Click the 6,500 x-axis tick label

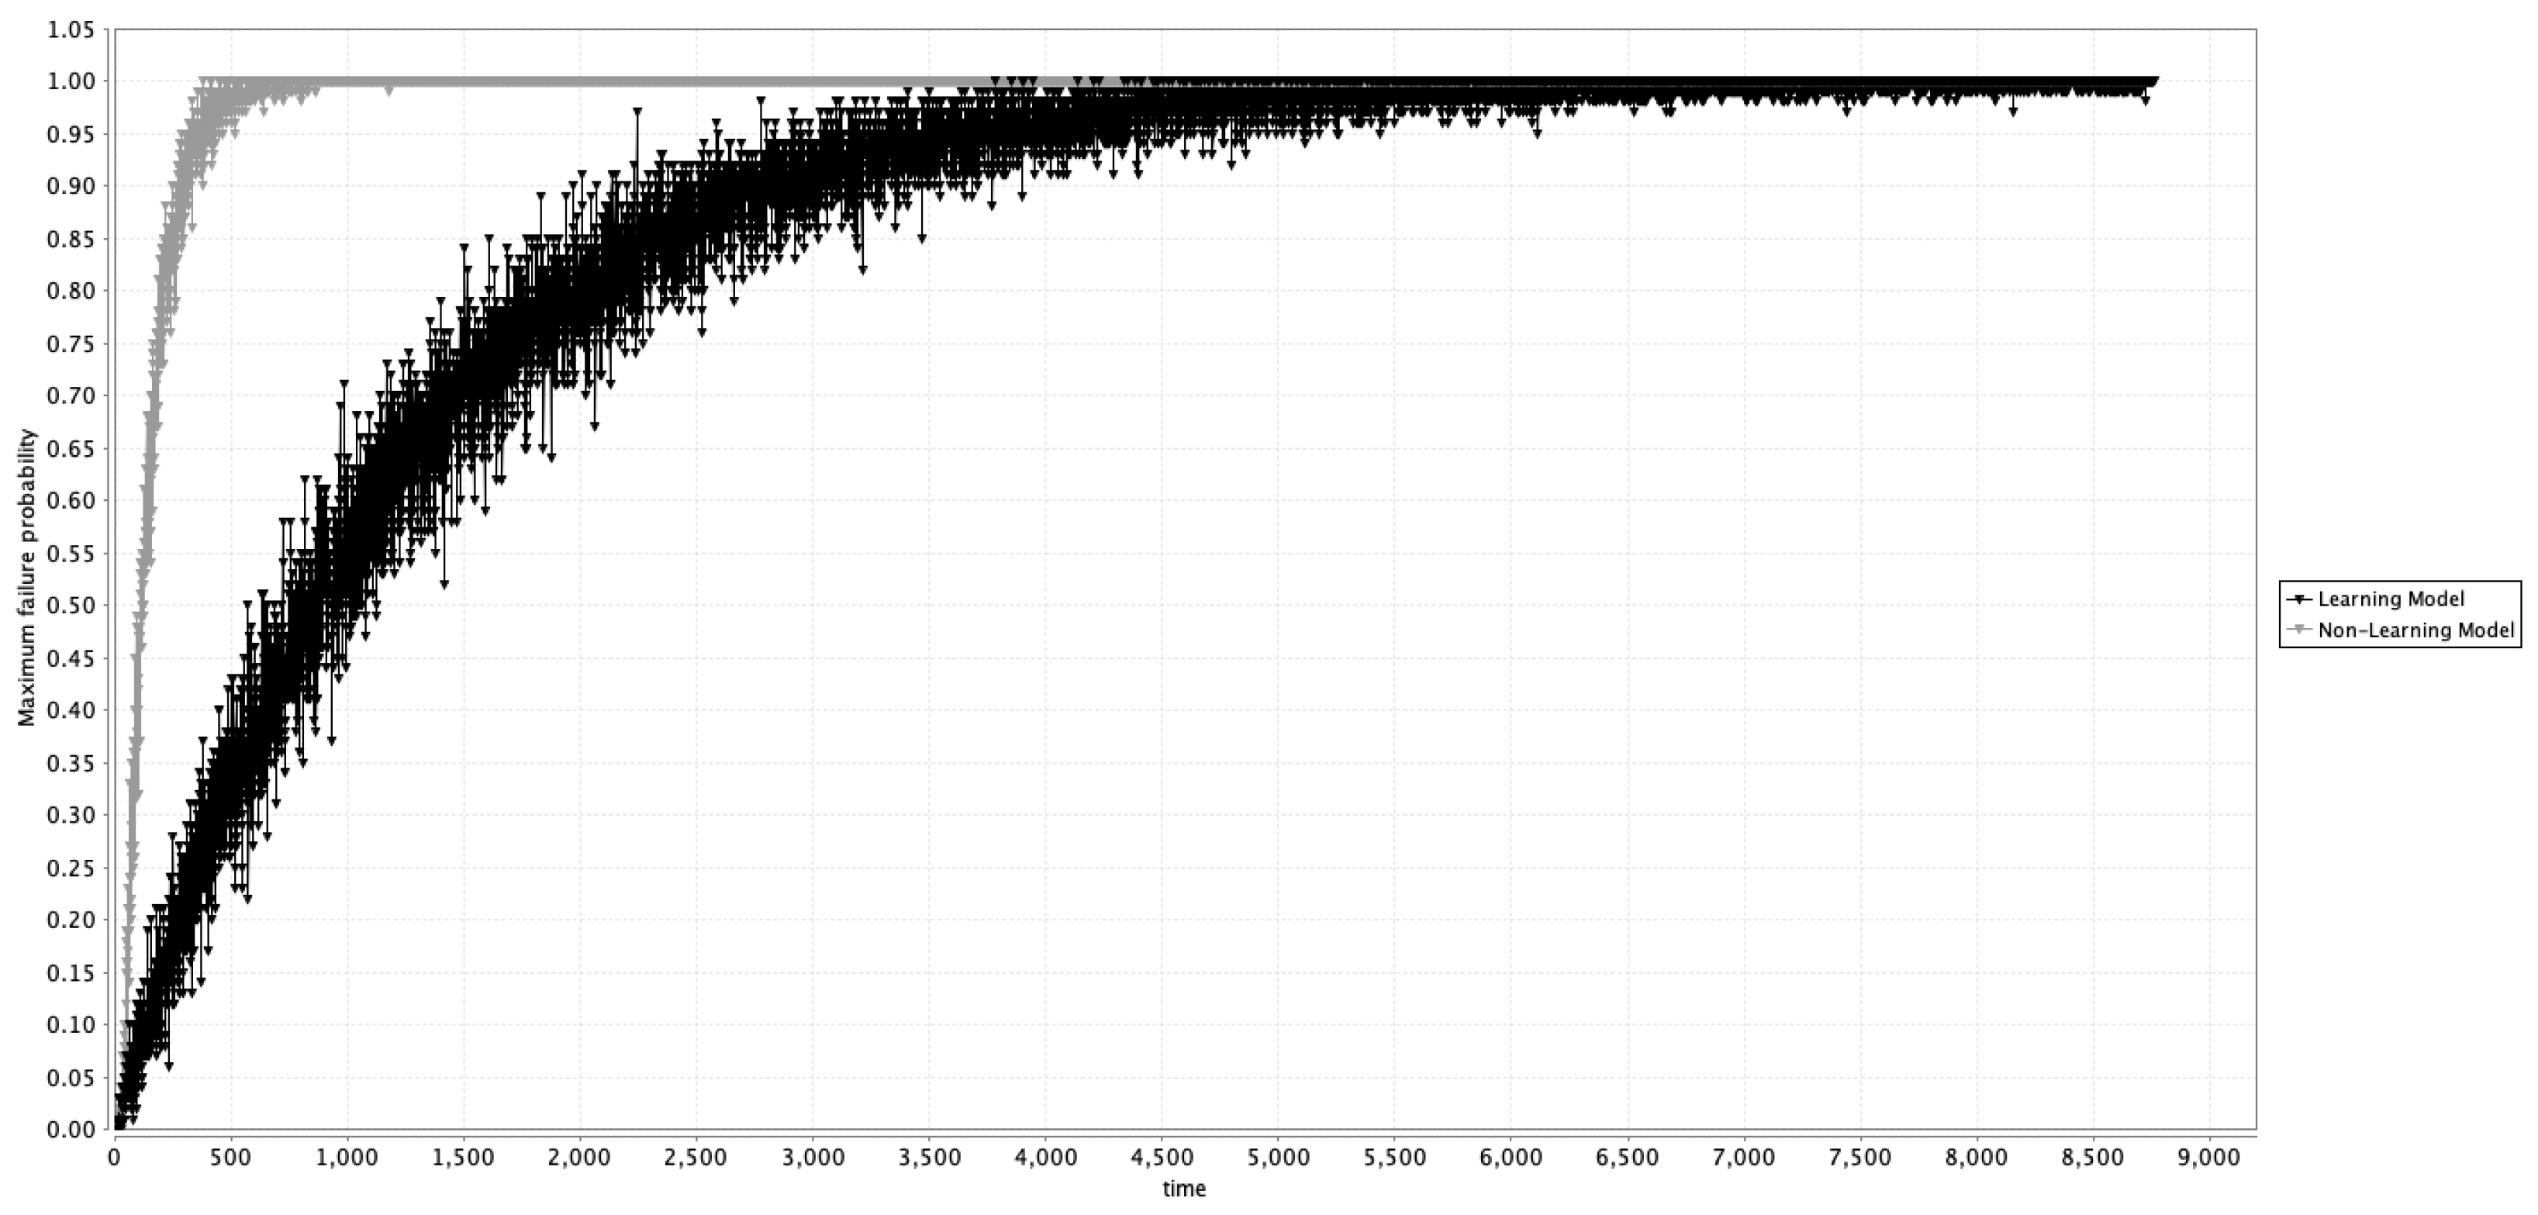tap(1628, 1157)
